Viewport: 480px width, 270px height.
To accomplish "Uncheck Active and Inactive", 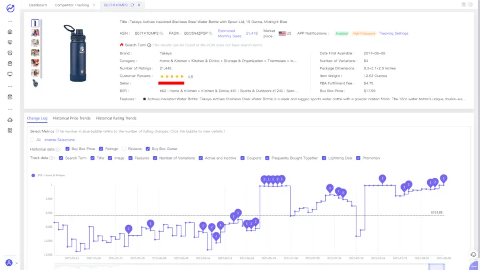I will [201, 158].
